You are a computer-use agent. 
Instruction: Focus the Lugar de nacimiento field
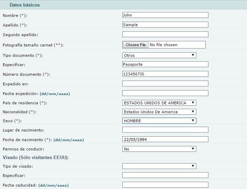click(x=165, y=130)
